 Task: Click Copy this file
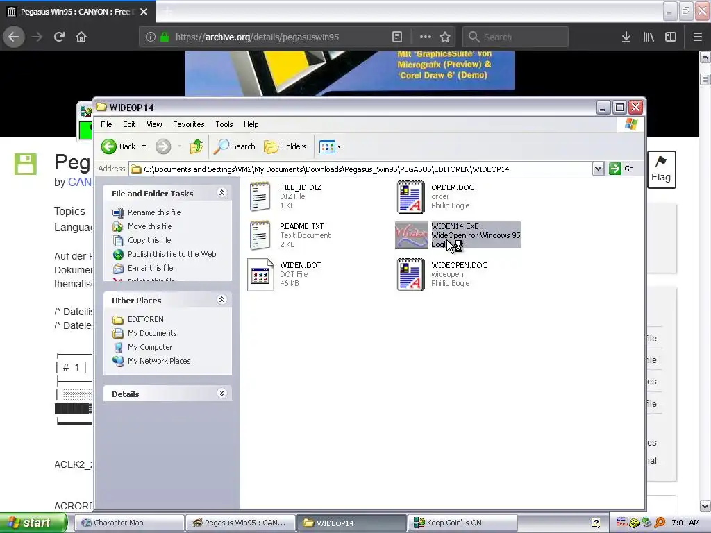[149, 240]
